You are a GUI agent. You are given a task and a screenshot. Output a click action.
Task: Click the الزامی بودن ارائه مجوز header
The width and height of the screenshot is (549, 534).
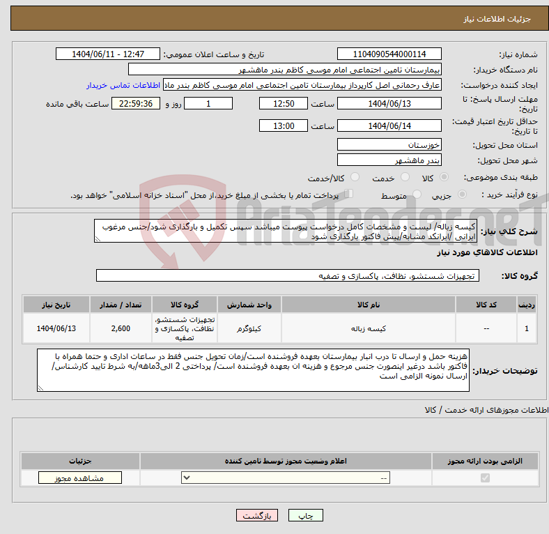[x=485, y=461]
